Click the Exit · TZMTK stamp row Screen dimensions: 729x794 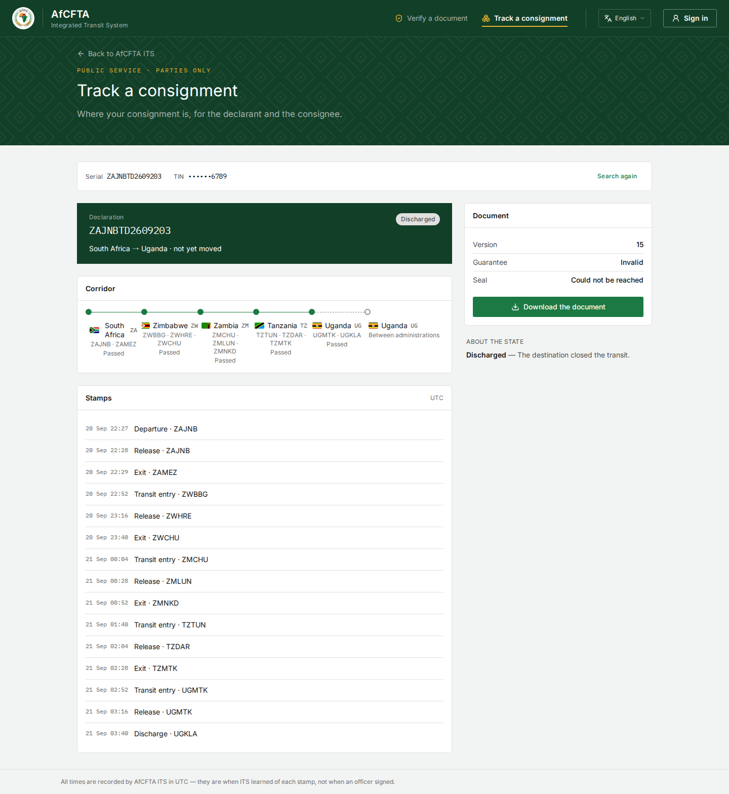point(264,668)
